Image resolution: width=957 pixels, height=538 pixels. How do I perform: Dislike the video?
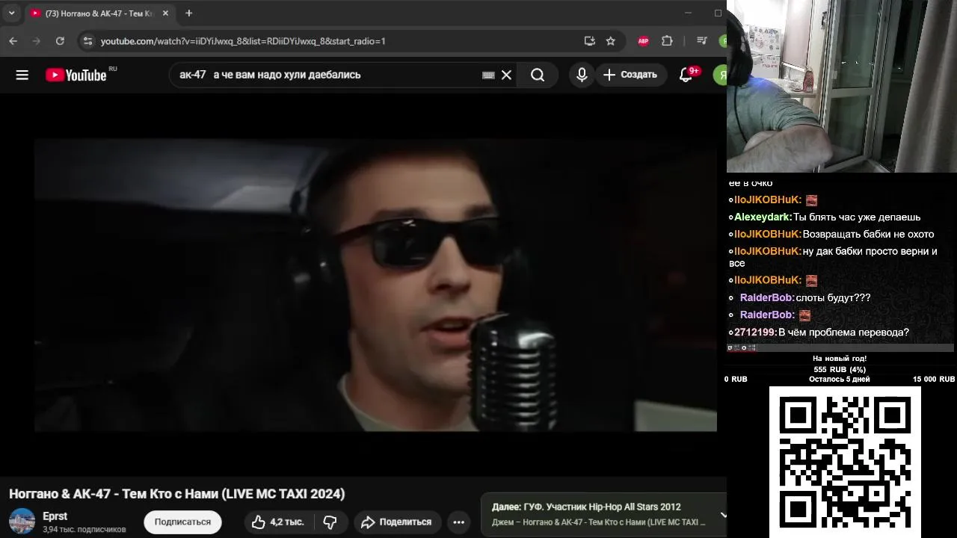coord(330,522)
